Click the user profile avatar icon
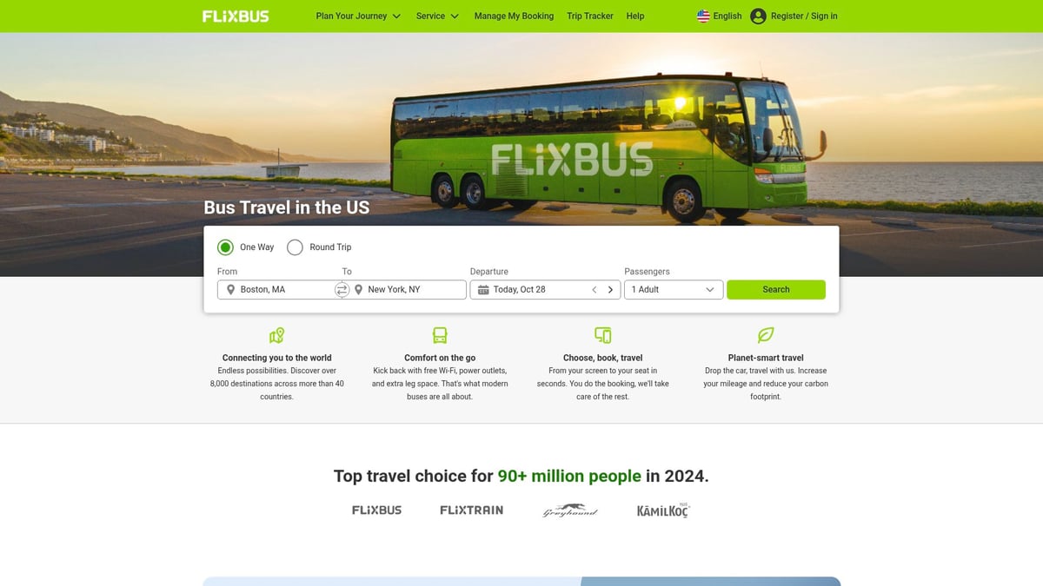The image size is (1043, 586). click(758, 16)
